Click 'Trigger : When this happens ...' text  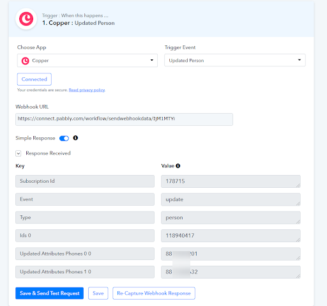point(75,15)
